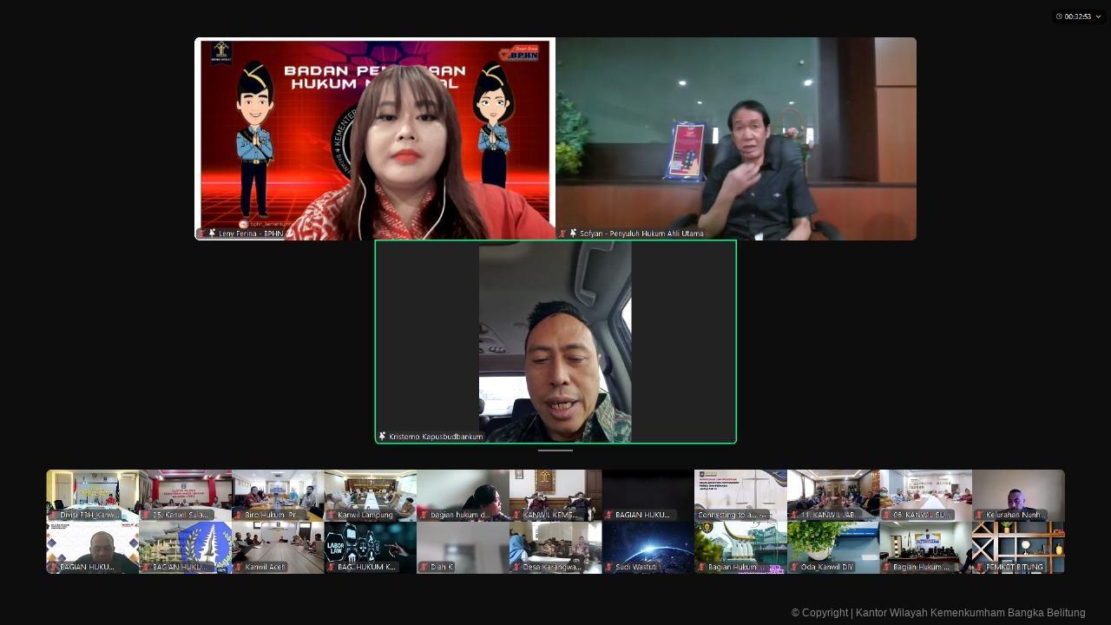The width and height of the screenshot is (1111, 625).
Task: Click Kristomo's highlighted active speaker video
Action: (x=555, y=341)
